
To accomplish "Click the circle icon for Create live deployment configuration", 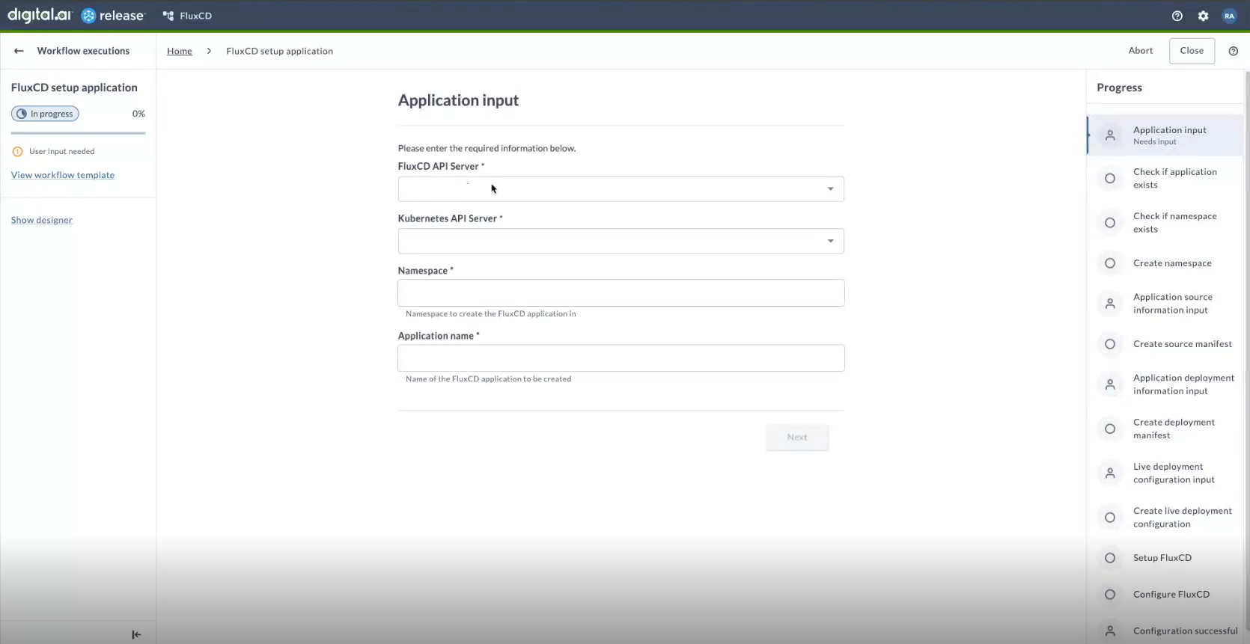I will 1110,517.
